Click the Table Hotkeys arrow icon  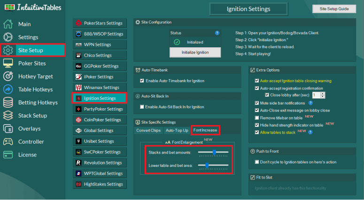(x=8, y=89)
